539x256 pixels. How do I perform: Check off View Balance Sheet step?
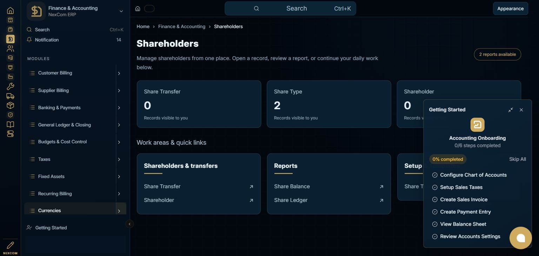click(x=435, y=224)
